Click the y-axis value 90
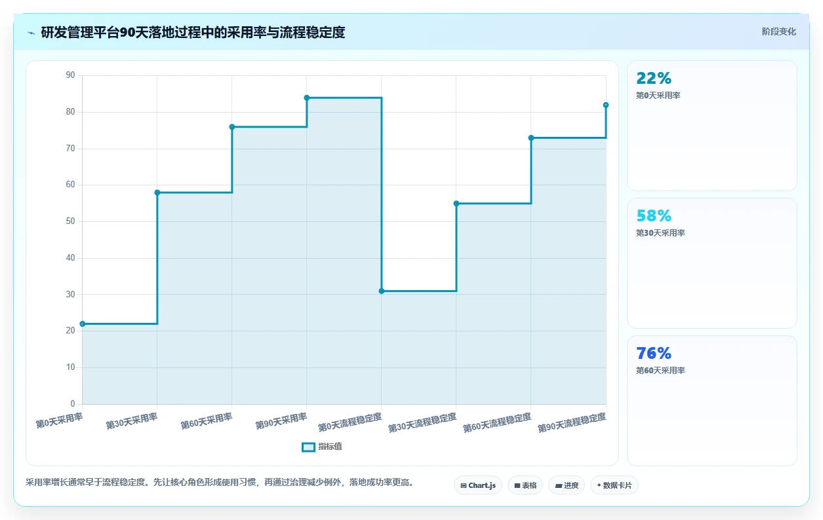 (70, 75)
